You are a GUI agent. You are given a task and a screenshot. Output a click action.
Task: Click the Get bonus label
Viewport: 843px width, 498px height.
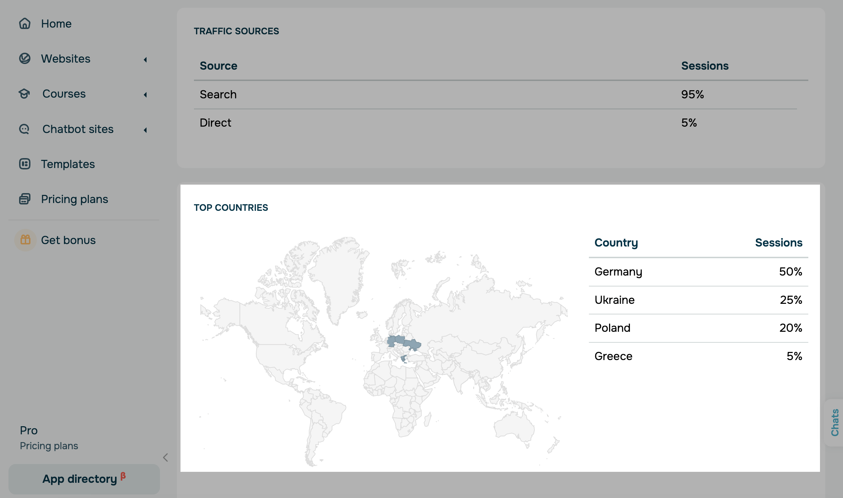68,240
